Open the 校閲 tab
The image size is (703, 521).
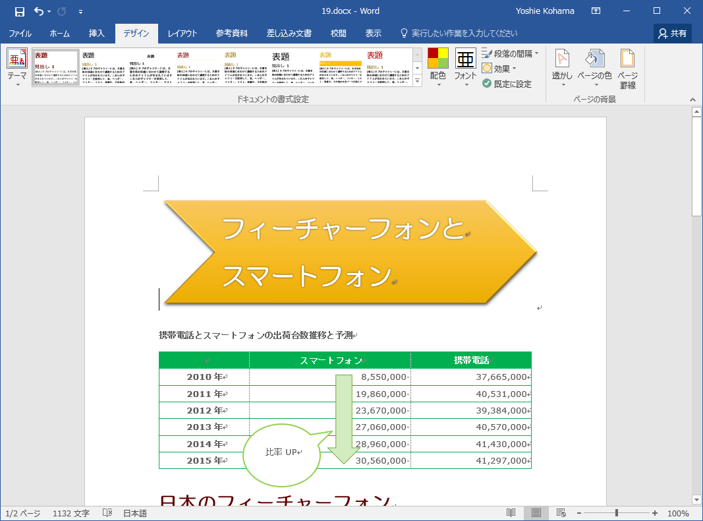[339, 34]
